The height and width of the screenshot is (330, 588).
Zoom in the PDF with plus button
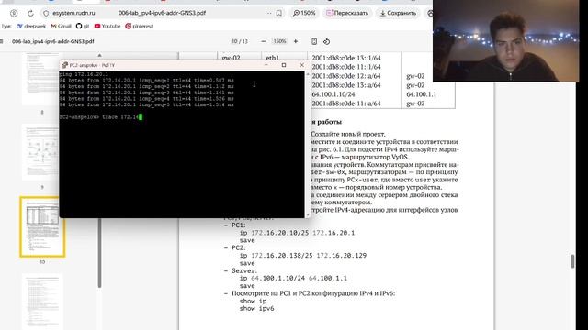click(296, 41)
